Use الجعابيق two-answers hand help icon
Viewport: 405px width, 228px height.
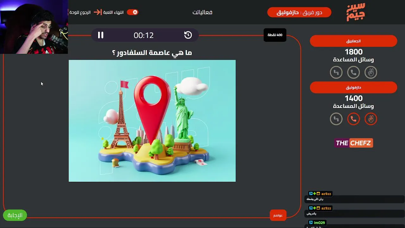371,73
